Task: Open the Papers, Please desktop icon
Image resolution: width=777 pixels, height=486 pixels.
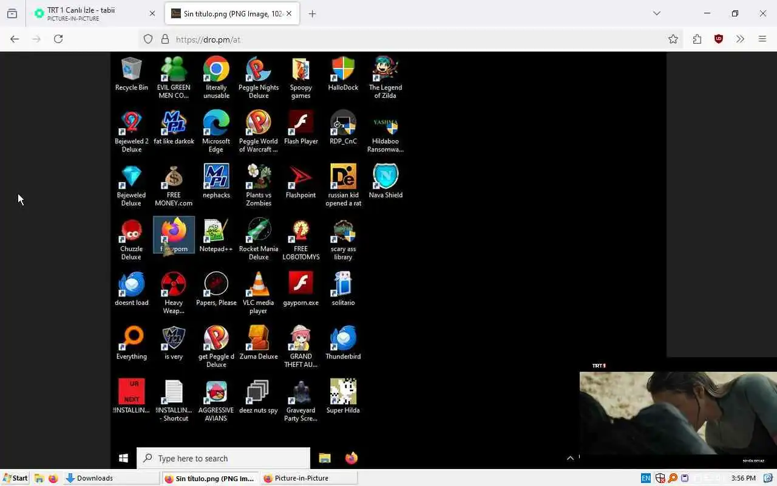Action: pos(216,290)
